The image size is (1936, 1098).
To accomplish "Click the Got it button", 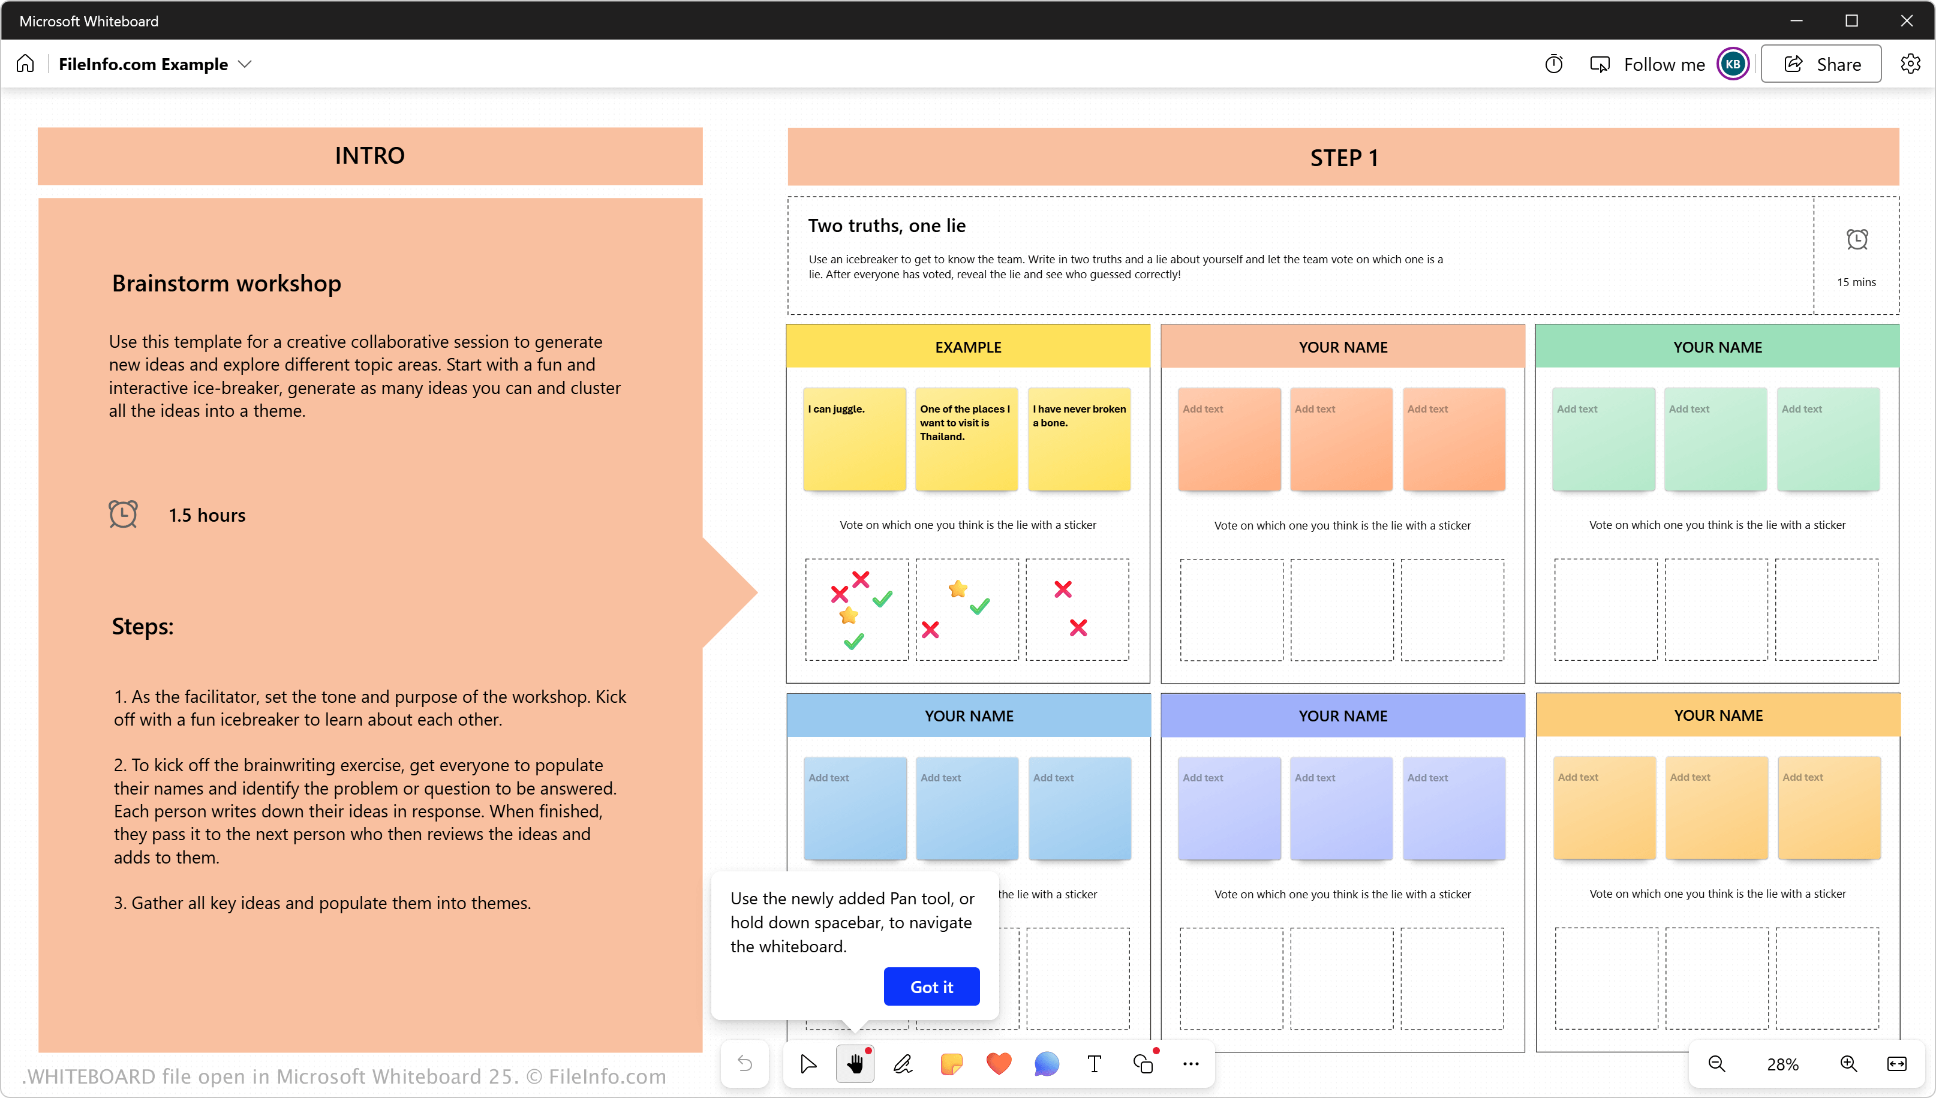I will coord(931,986).
